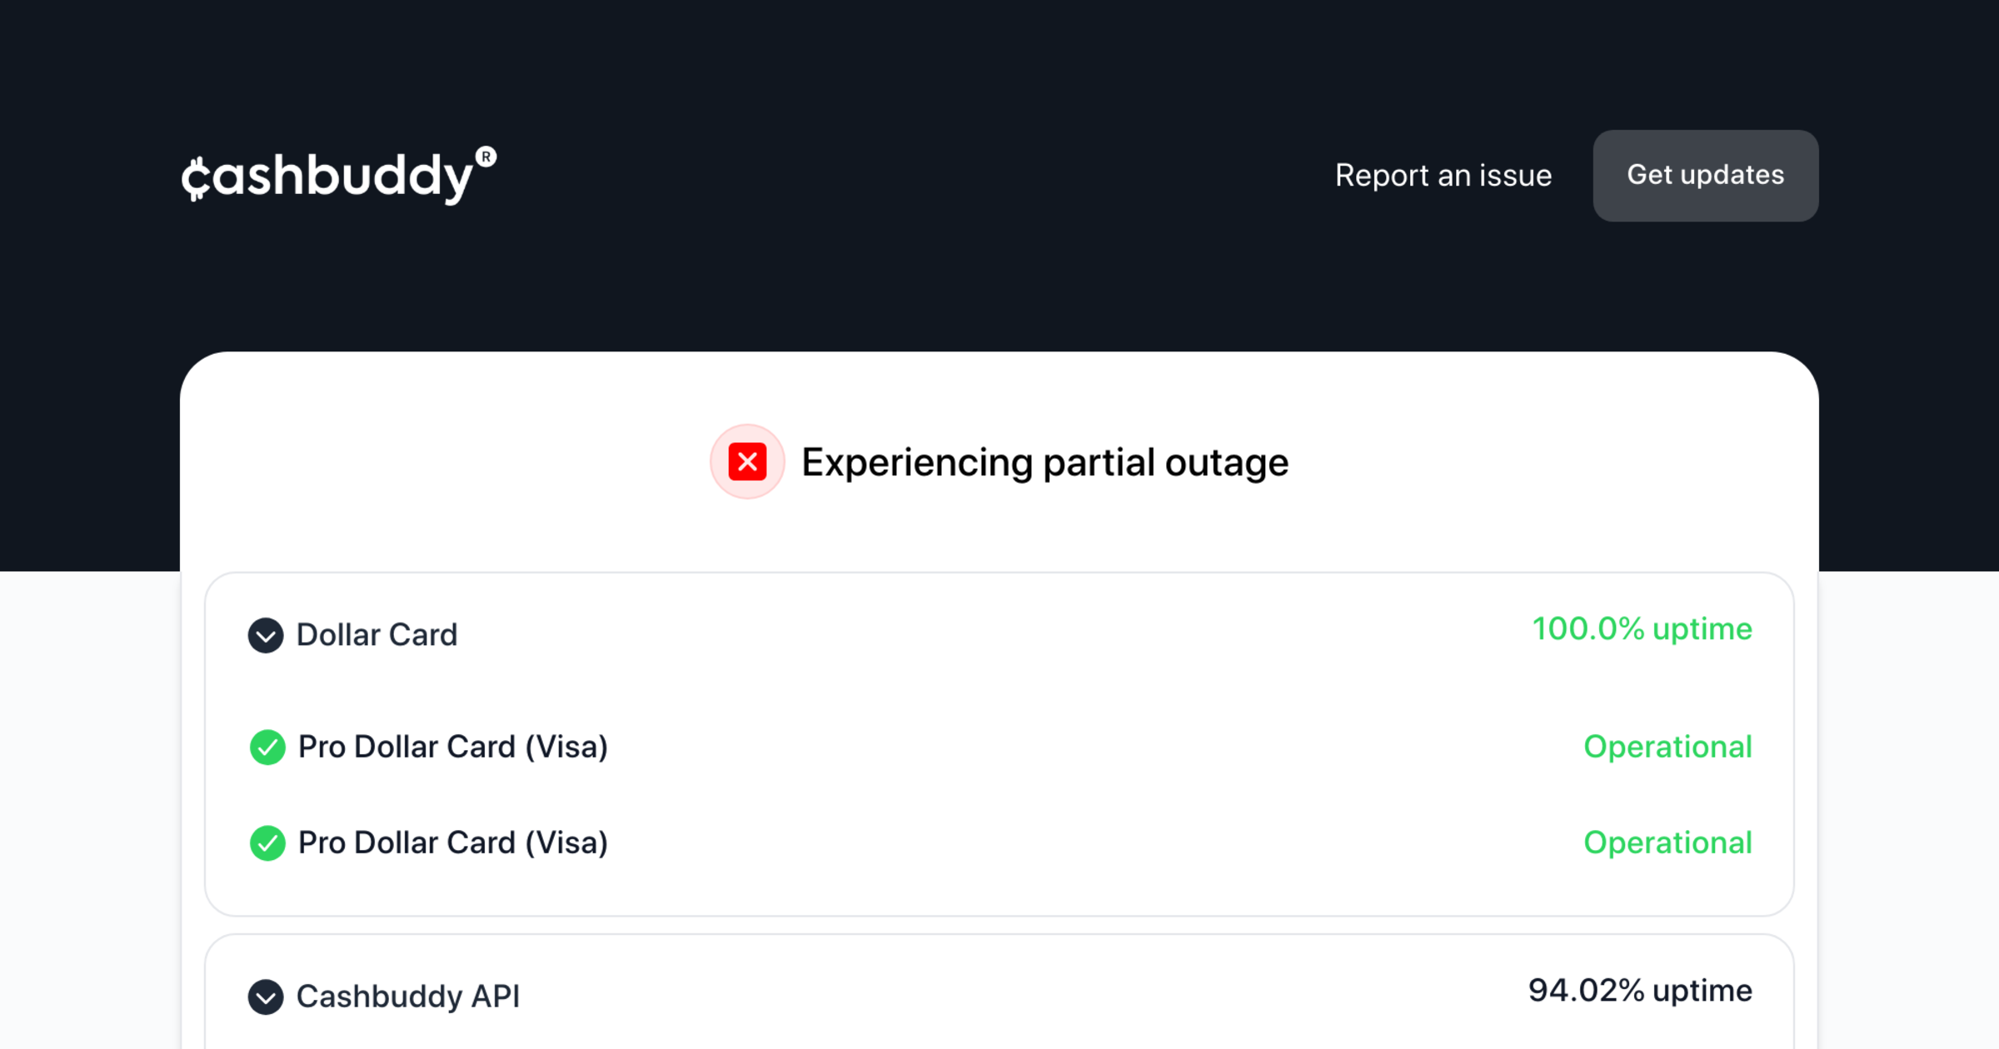Viewport: 1999px width, 1049px height.
Task: Click the Get updates button
Action: click(1706, 176)
